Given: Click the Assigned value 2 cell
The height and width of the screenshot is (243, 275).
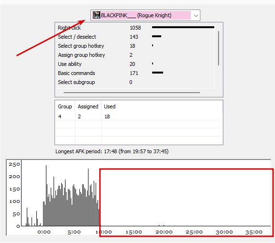Looking at the screenshot, I should 79,116.
